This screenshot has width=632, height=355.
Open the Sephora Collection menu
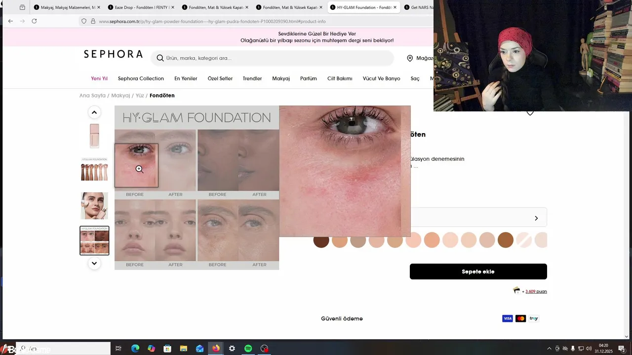click(x=141, y=78)
